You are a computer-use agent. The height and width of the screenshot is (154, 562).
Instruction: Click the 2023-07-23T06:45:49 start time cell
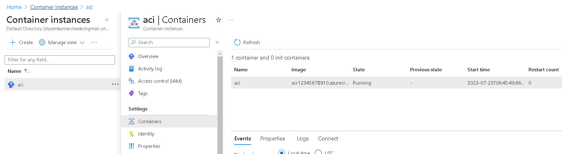[496, 83]
